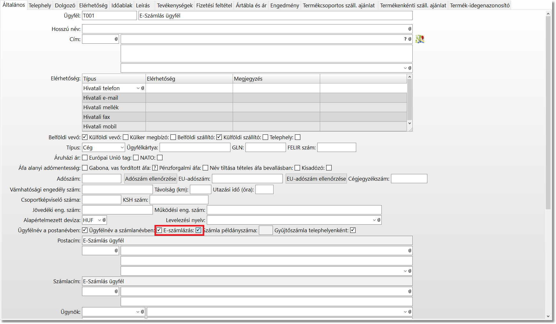Click the paperclip in the short Postacím code field
The image size is (556, 324).
[x=116, y=251]
